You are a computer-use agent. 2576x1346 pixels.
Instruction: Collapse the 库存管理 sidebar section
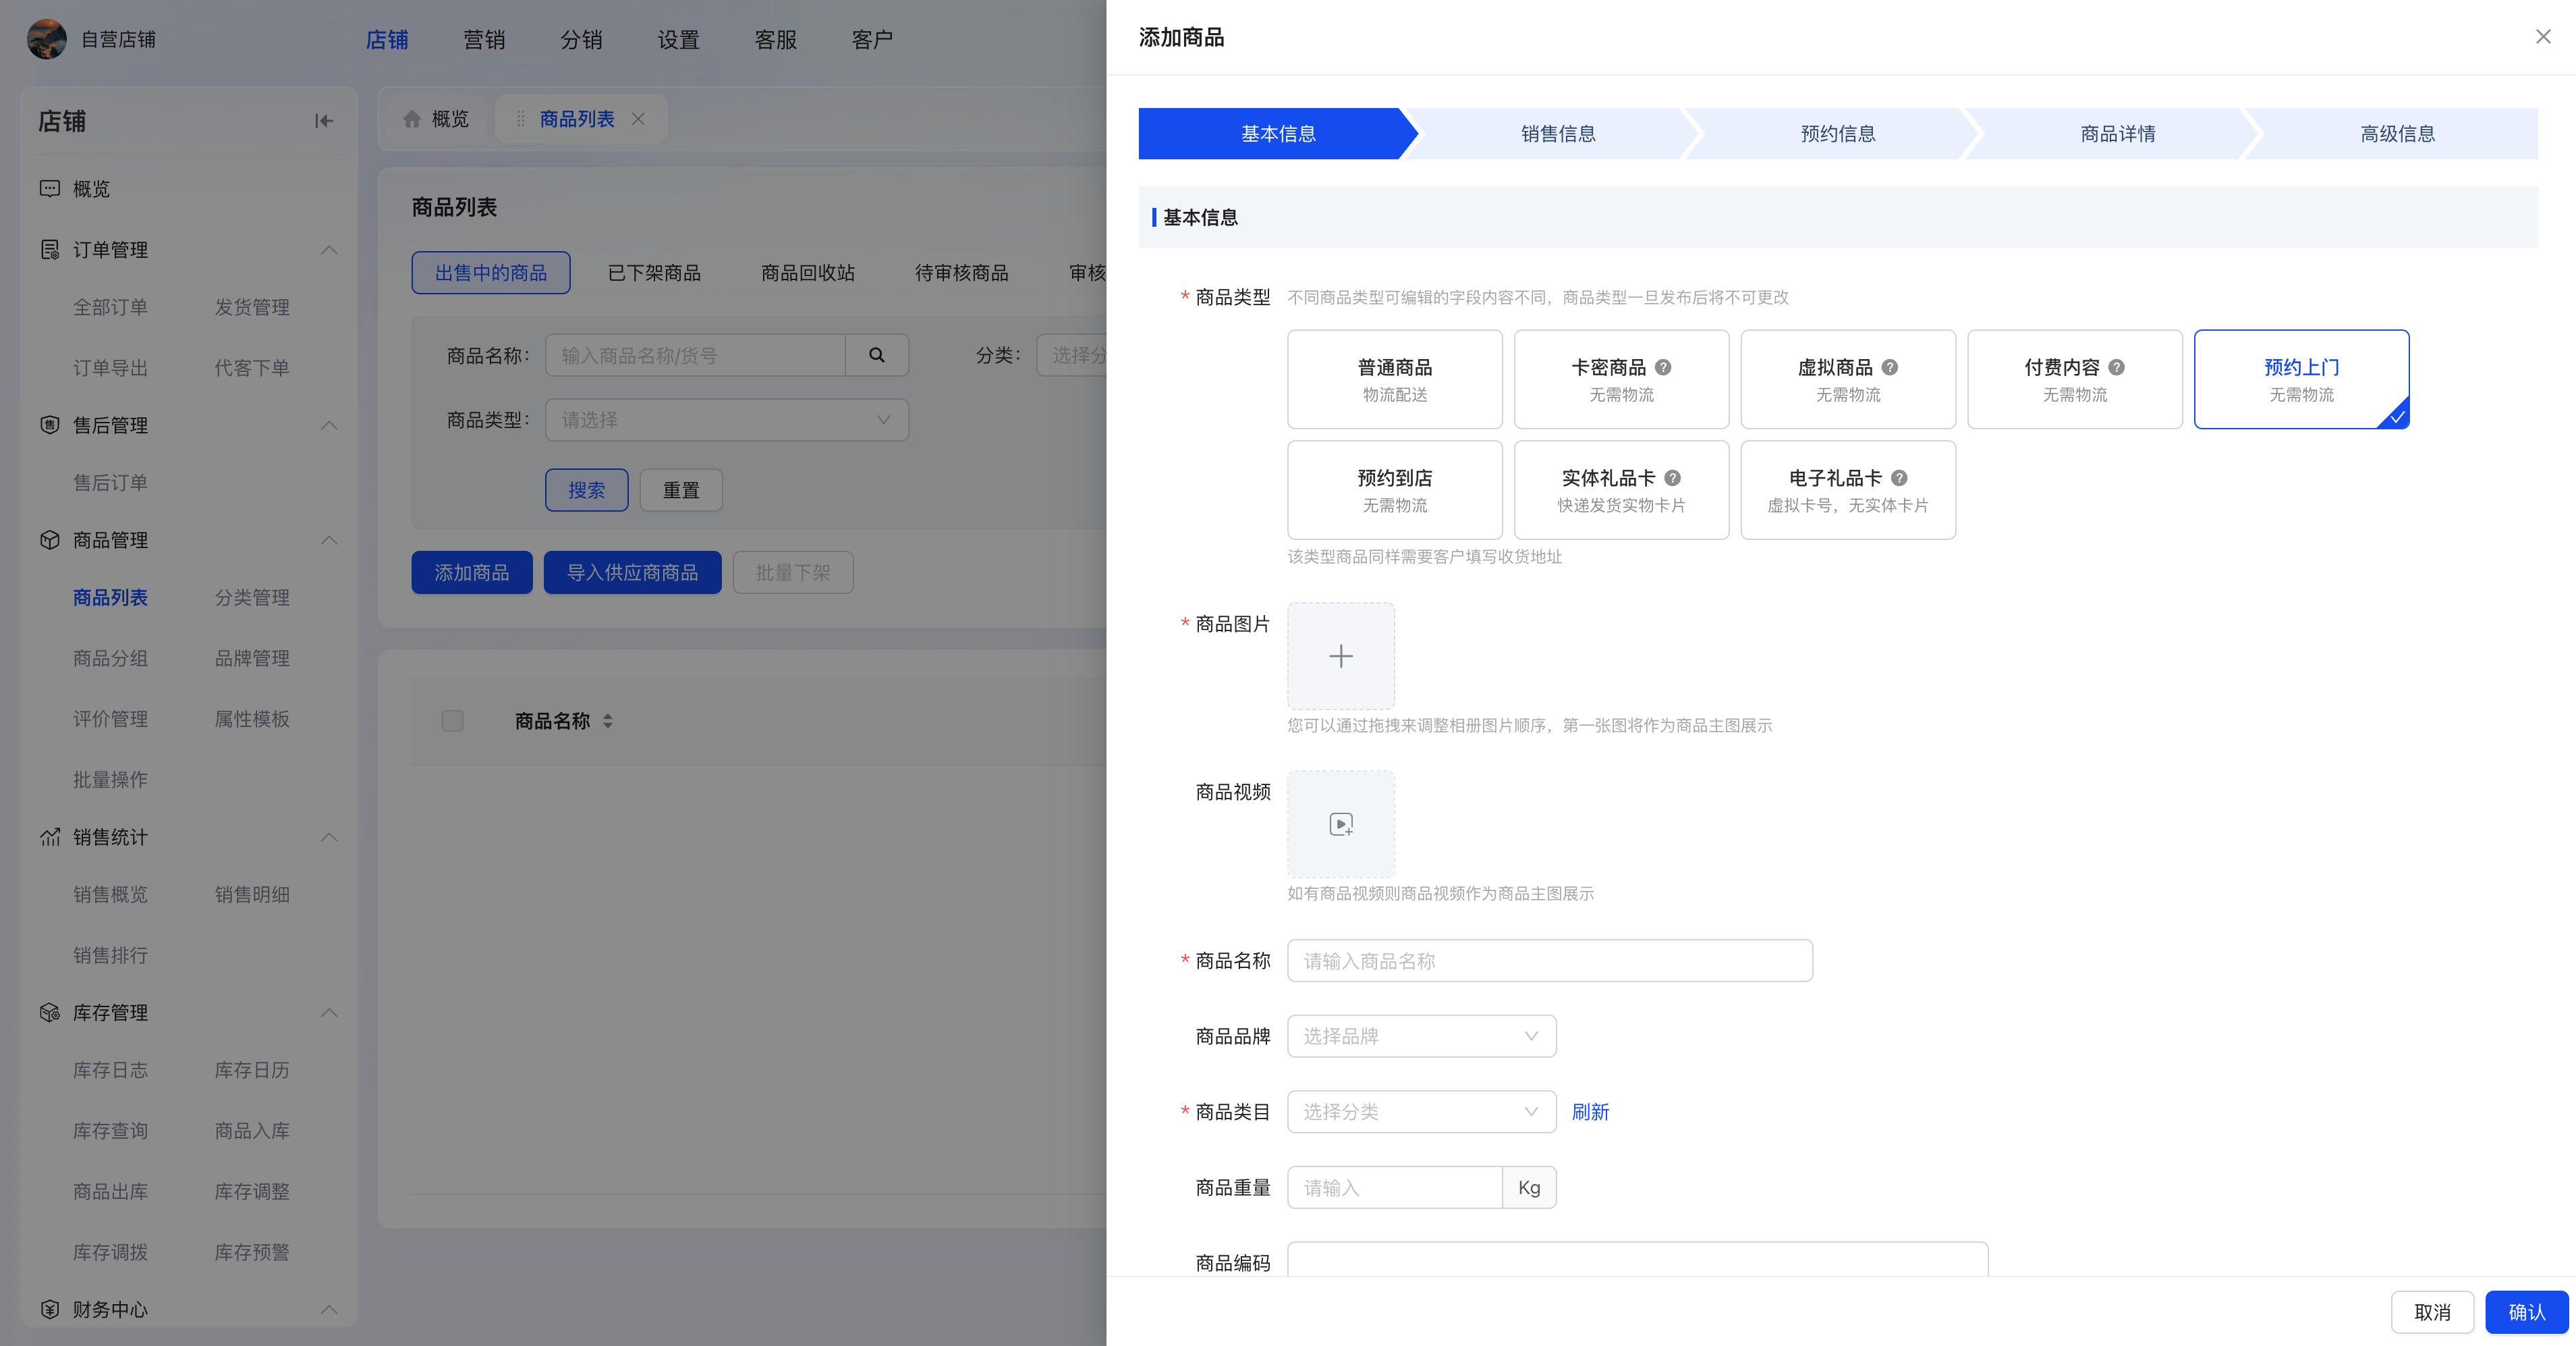tap(329, 1013)
